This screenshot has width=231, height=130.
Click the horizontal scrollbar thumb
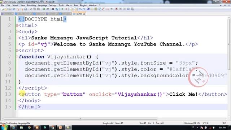point(80,119)
